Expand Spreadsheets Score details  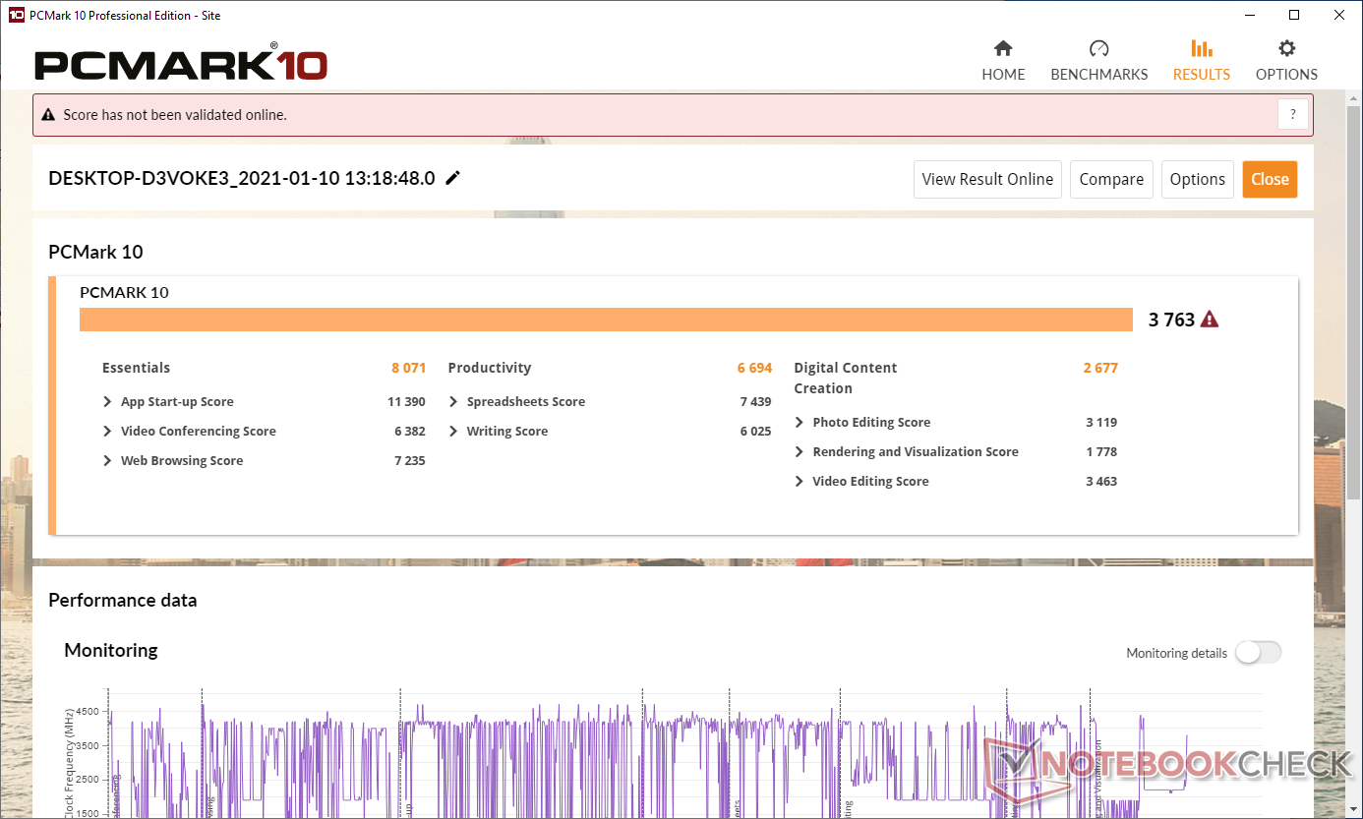coord(453,402)
